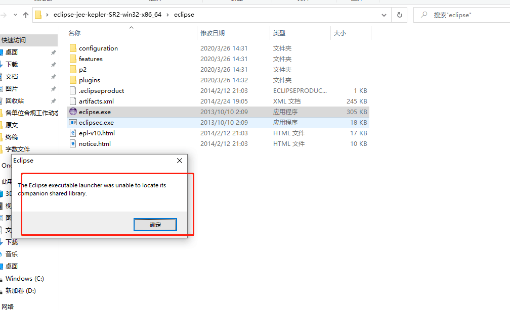Sort by 大小 column header
Screen dimensions: 510x310
click(340, 33)
